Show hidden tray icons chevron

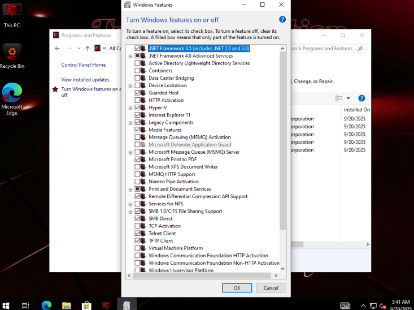[x=363, y=306]
